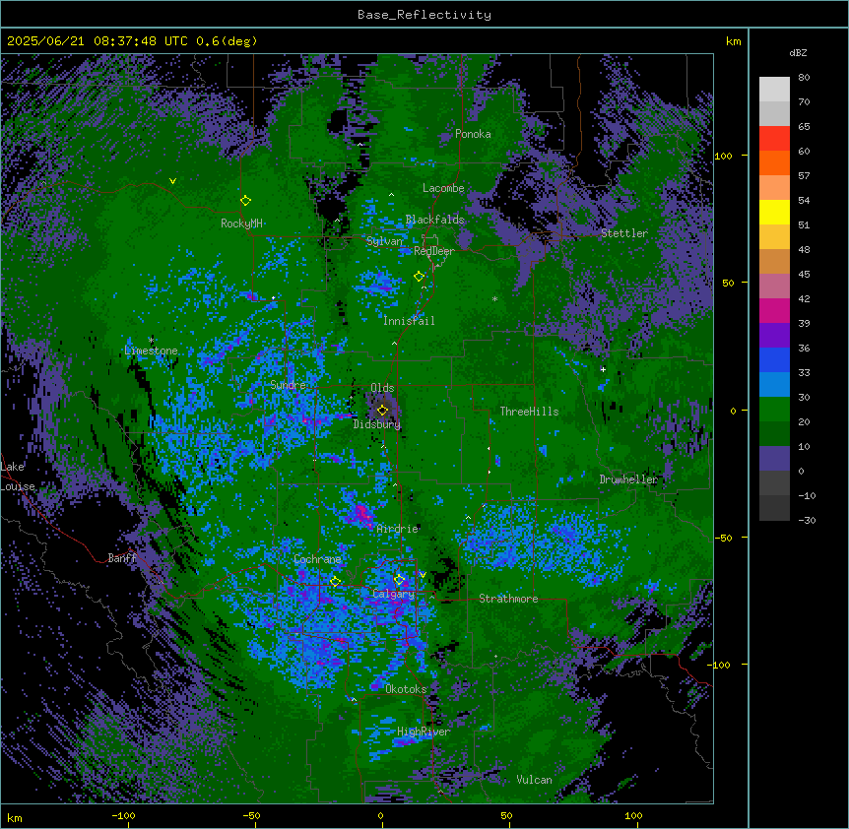Image resolution: width=849 pixels, height=829 pixels.
Task: Select the light gray 70-80 dBZ swatch
Action: pos(774,90)
